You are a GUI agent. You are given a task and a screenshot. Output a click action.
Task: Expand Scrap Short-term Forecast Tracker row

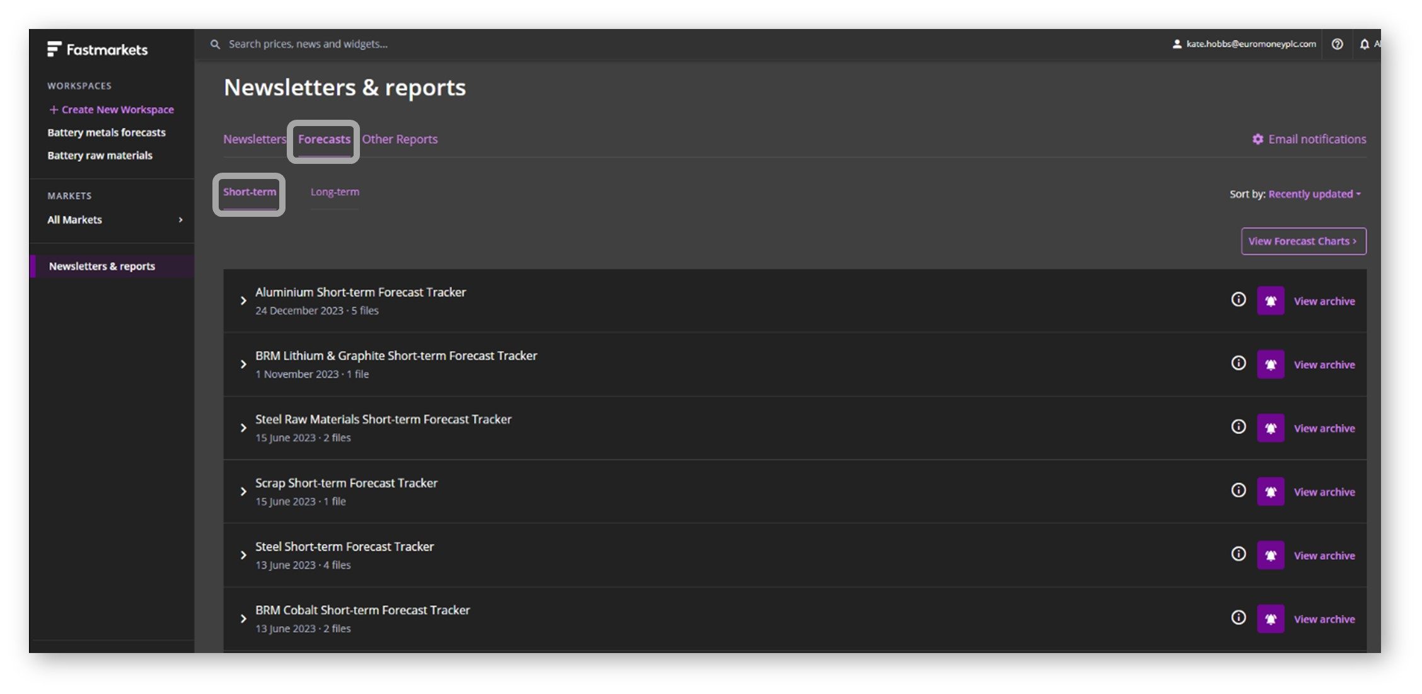coord(243,492)
